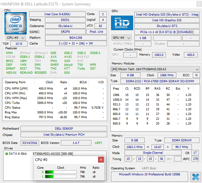Click the Skylake-U GT2 GPU codename field

click(x=167, y=26)
